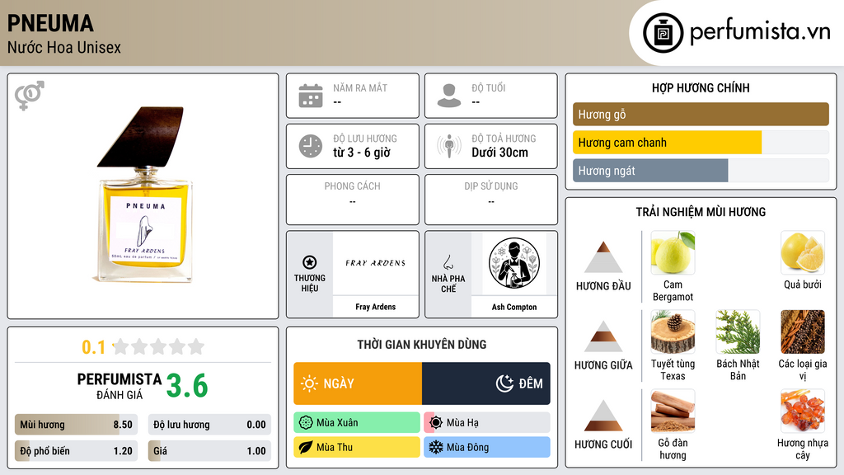Viewport: 844px width, 475px height.
Task: Click the nose icon above Nhà pha chế
Action: click(448, 262)
